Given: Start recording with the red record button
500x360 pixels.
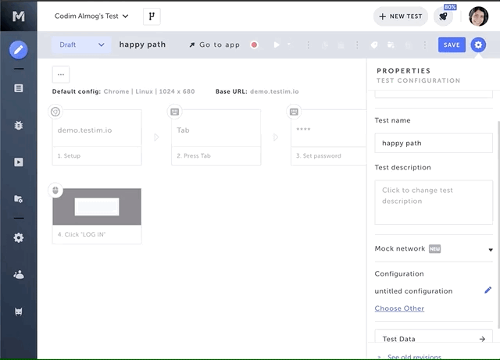Looking at the screenshot, I should coord(254,45).
